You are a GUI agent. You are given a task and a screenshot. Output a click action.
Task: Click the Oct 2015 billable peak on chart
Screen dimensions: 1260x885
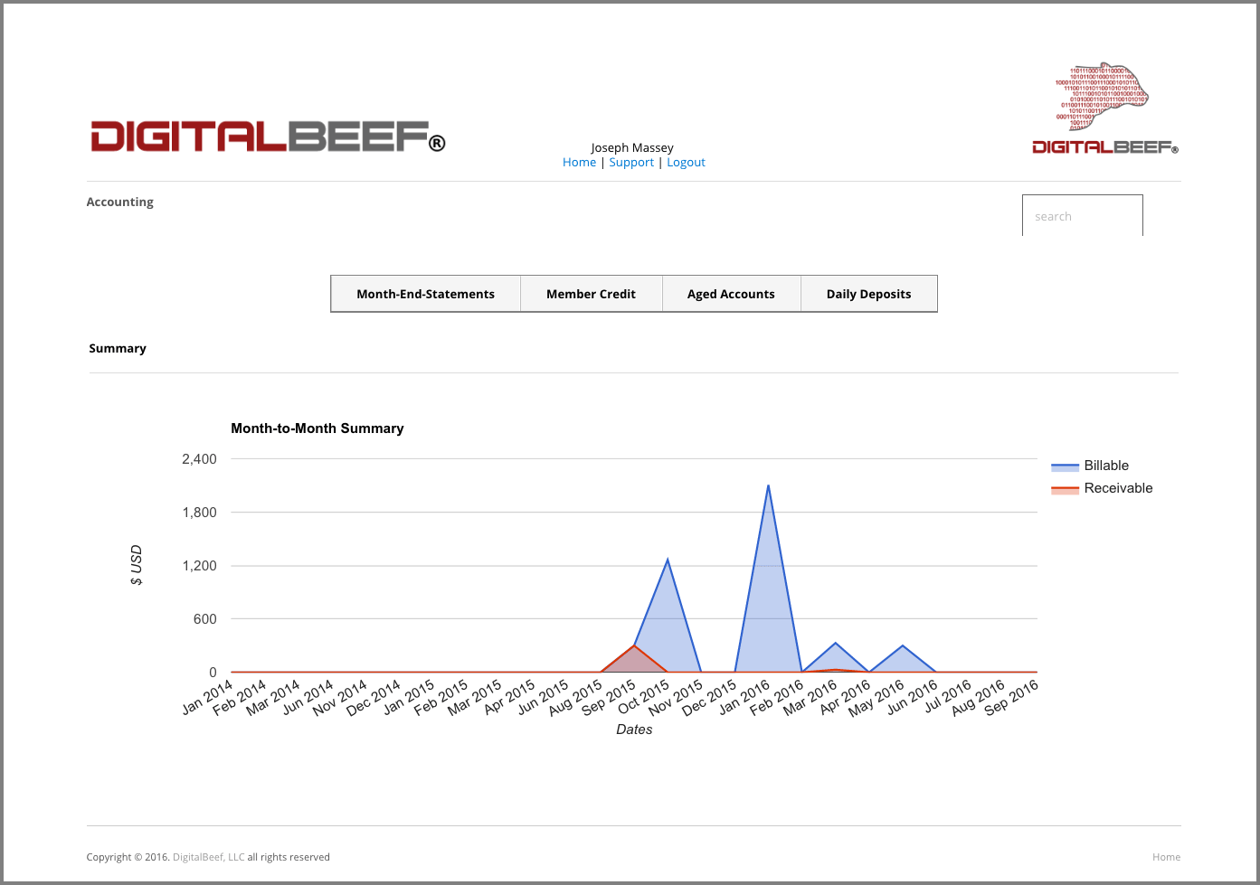[668, 560]
